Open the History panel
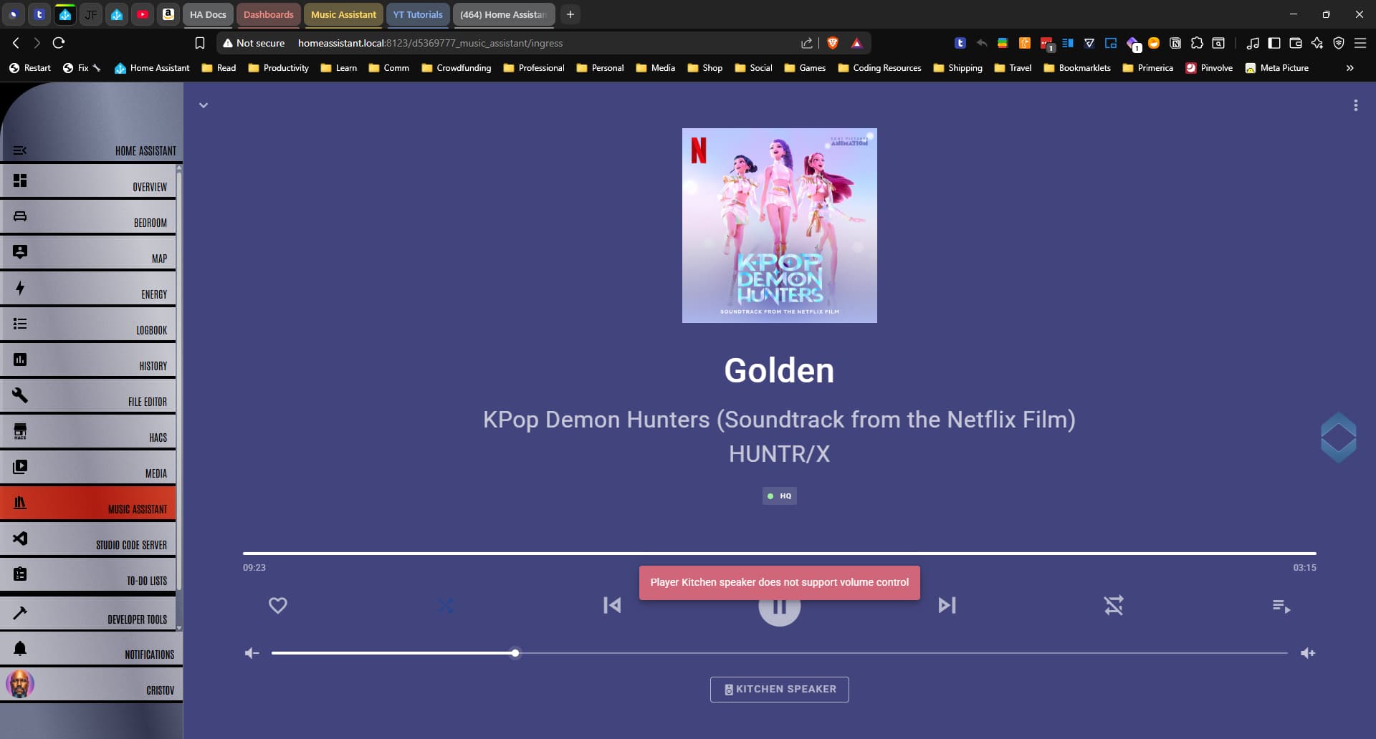The image size is (1376, 739). [89, 361]
